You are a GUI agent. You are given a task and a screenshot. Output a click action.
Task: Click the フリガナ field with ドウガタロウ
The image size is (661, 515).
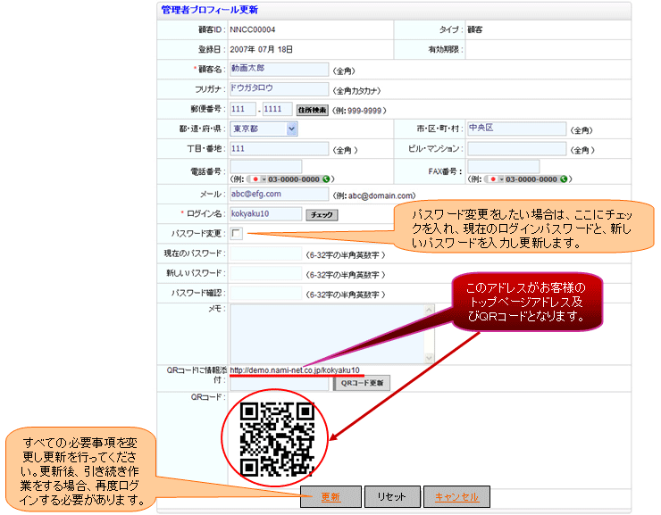[x=279, y=89]
